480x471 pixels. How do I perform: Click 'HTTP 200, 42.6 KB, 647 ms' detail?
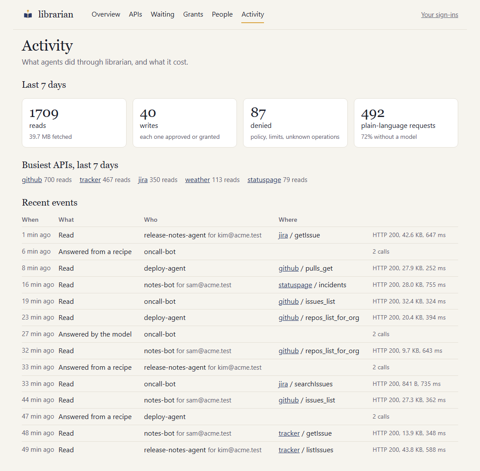coord(409,235)
